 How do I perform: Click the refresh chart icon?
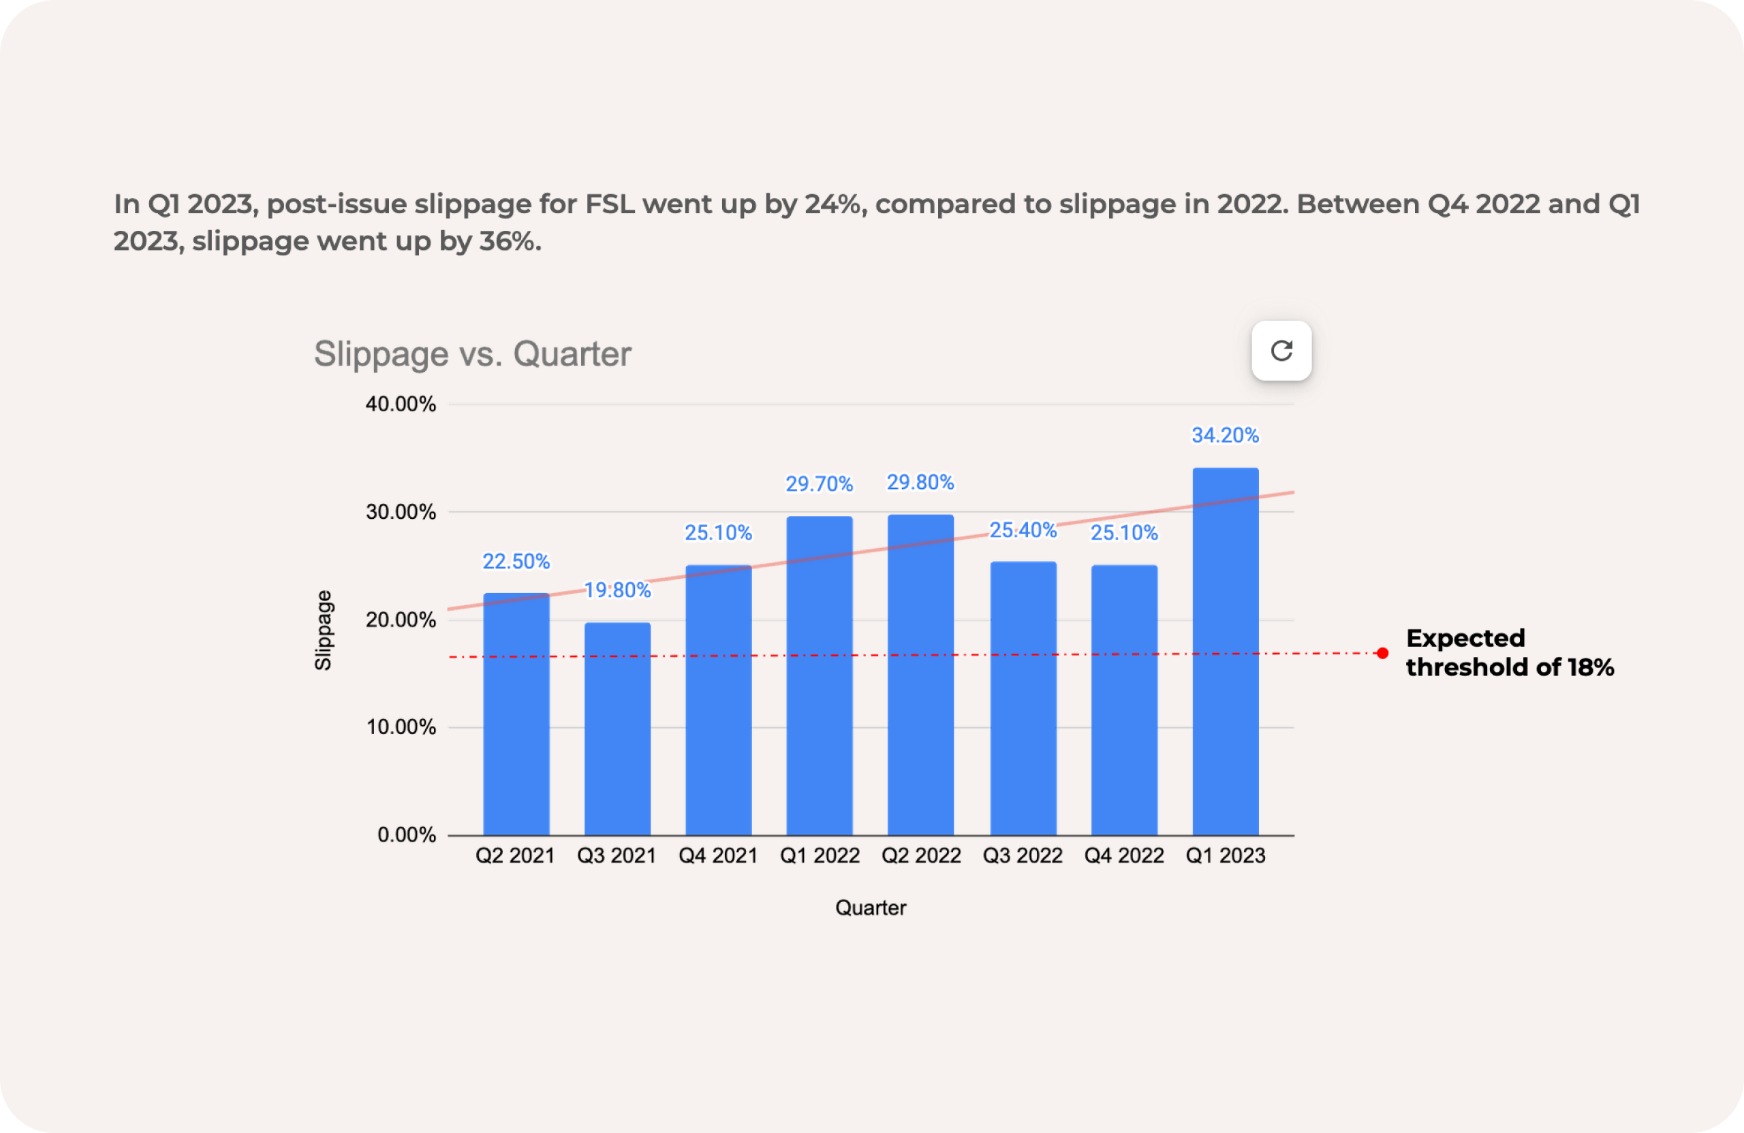pyautogui.click(x=1281, y=351)
